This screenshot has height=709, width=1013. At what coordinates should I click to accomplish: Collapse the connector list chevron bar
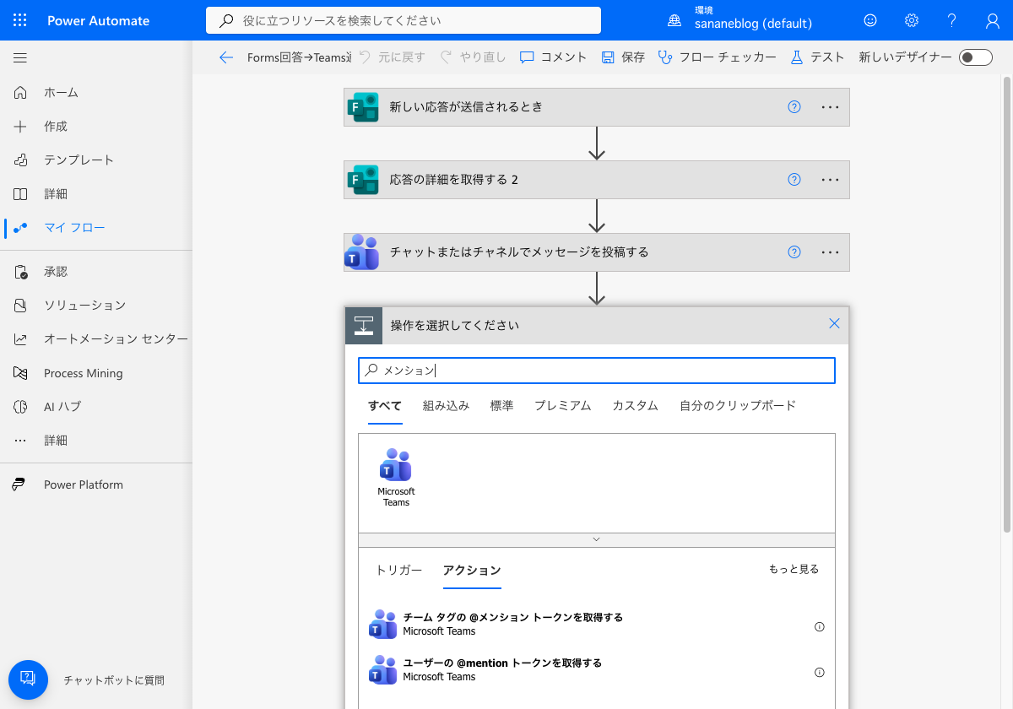point(596,539)
